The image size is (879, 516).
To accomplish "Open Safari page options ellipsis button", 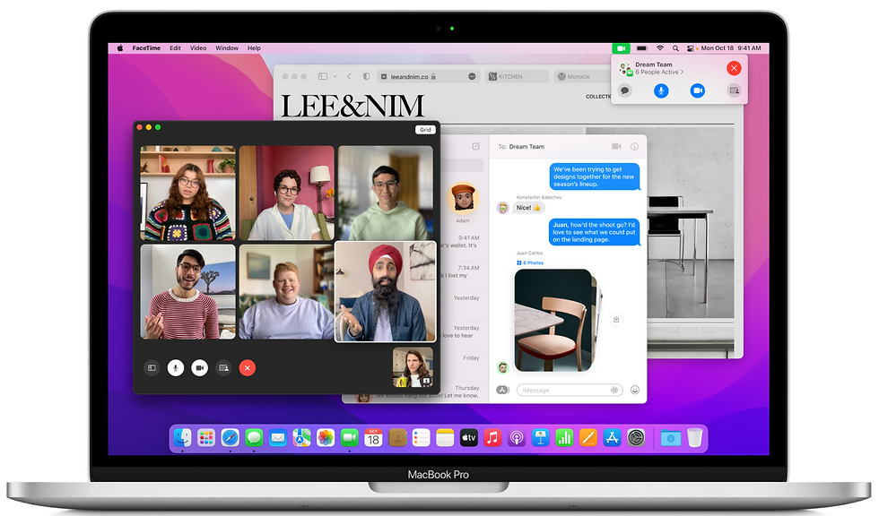I will [472, 76].
